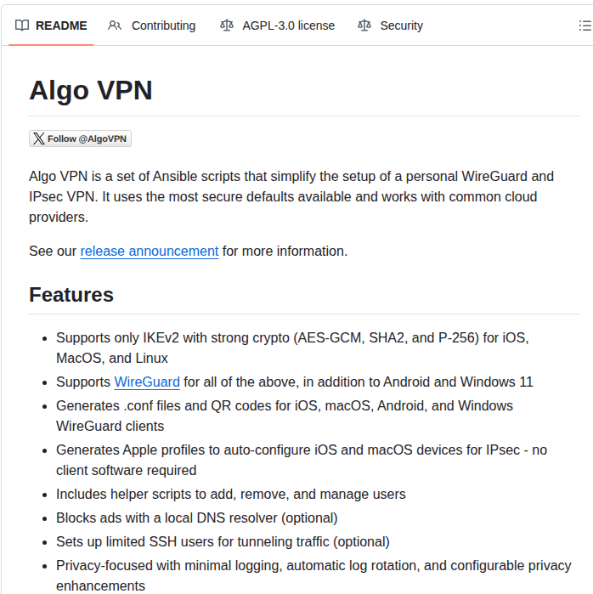
Task: Click the Features section heading
Action: 71,295
